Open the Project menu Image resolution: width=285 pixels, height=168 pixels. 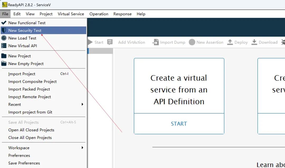pos(46,14)
